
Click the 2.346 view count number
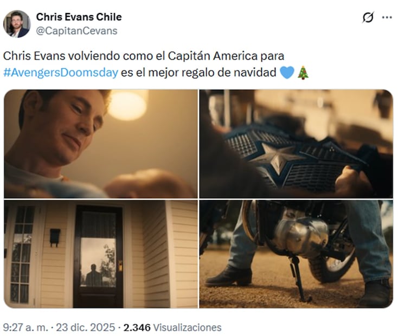click(137, 327)
